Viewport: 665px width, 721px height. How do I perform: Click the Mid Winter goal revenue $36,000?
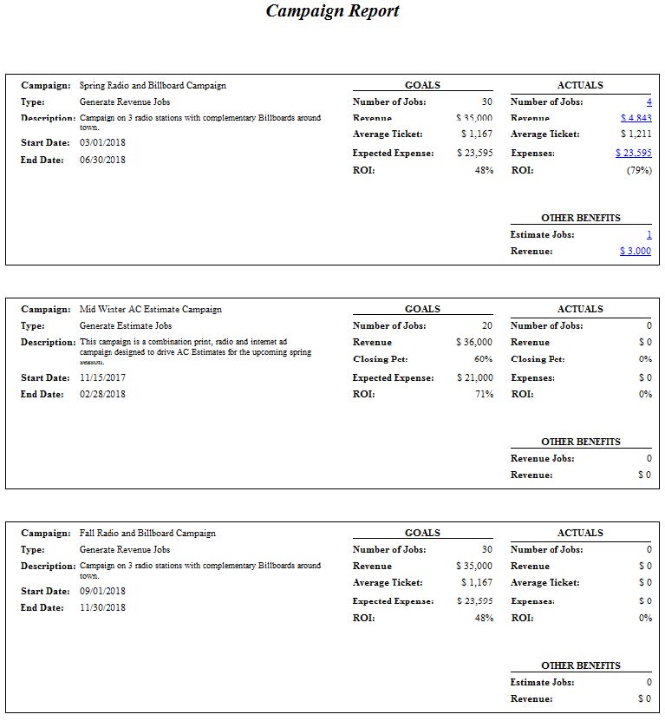[474, 342]
